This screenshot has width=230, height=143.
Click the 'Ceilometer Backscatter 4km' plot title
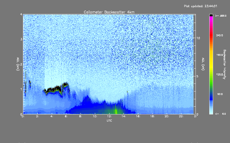point(109,12)
